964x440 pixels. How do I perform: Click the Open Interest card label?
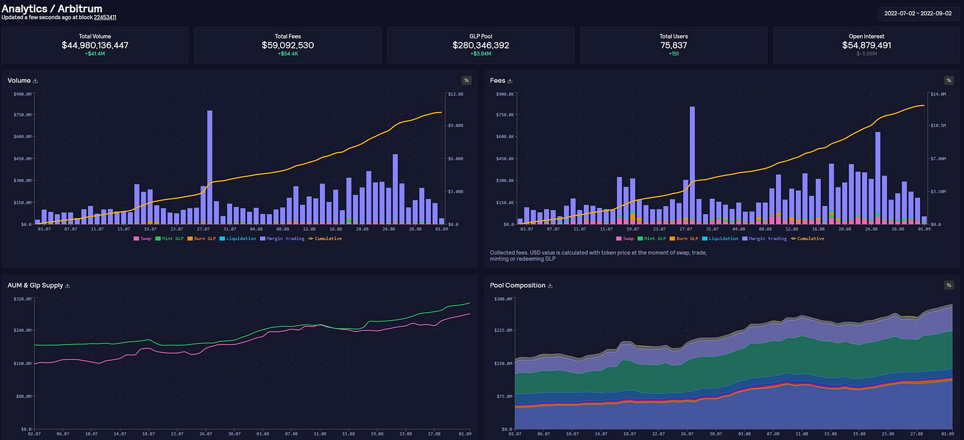pos(867,36)
